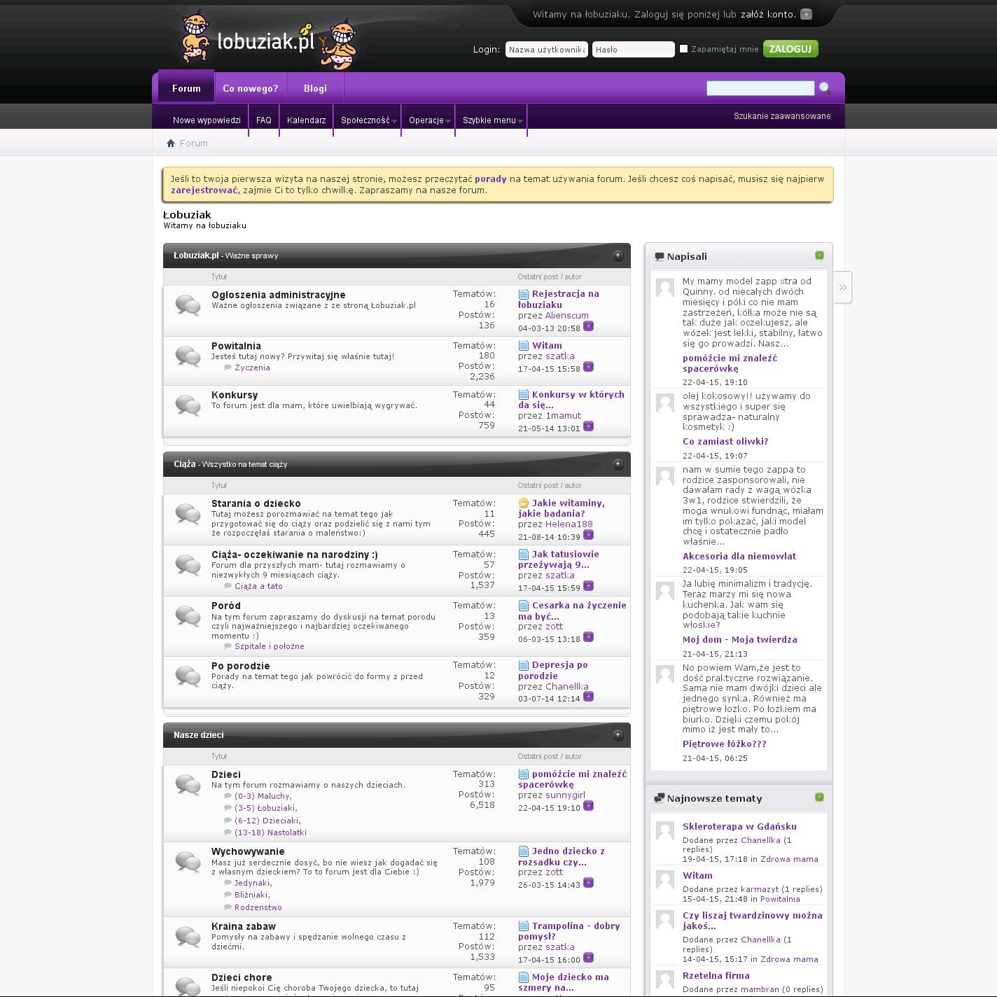Collapse the Napisali sidebar block
This screenshot has width=997, height=997.
click(x=819, y=256)
